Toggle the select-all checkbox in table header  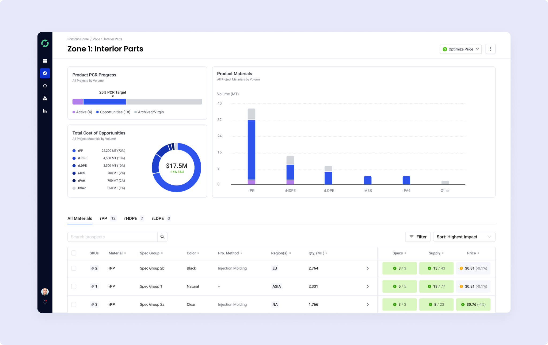pos(74,253)
